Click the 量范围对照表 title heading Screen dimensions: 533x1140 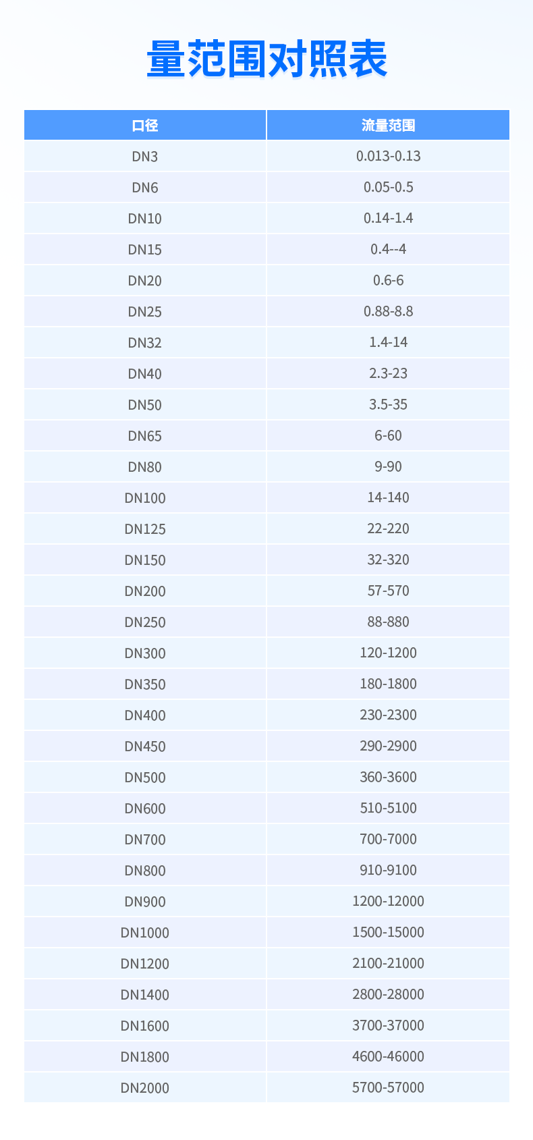[x=266, y=59]
